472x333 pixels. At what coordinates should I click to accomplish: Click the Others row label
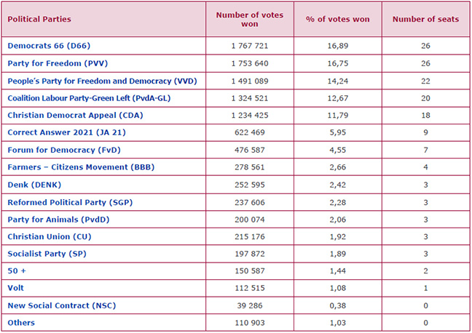click(21, 323)
